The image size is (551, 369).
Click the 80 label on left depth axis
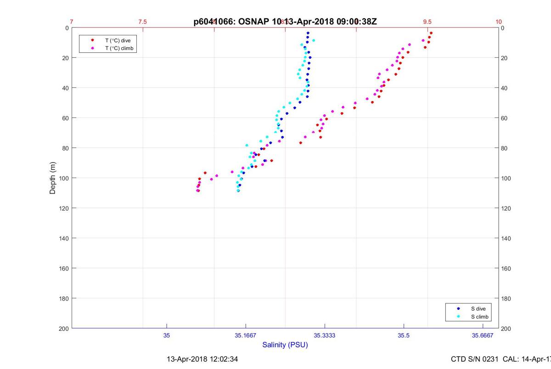pyautogui.click(x=65, y=148)
